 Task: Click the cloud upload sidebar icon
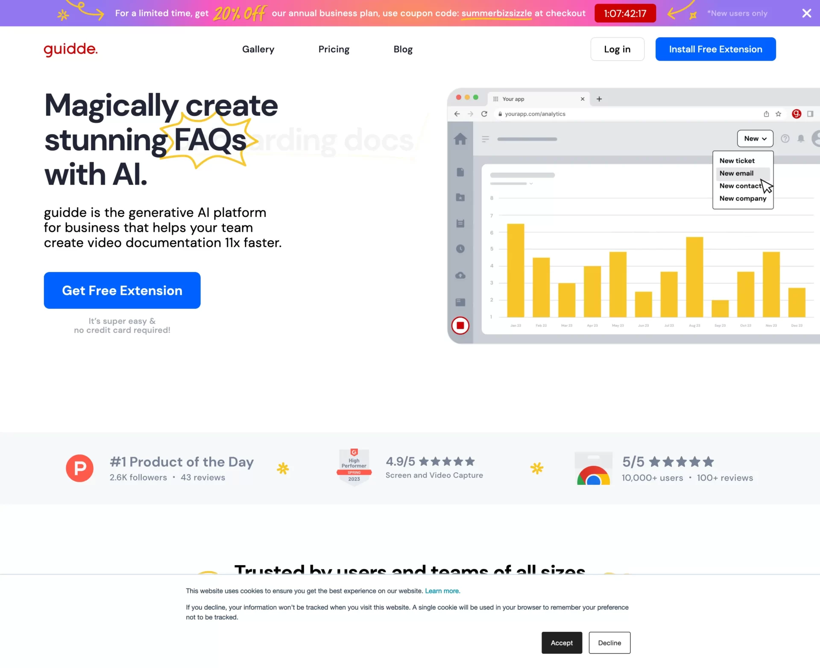460,275
